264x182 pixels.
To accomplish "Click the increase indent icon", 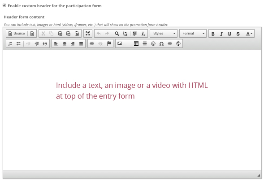I will (37, 44).
